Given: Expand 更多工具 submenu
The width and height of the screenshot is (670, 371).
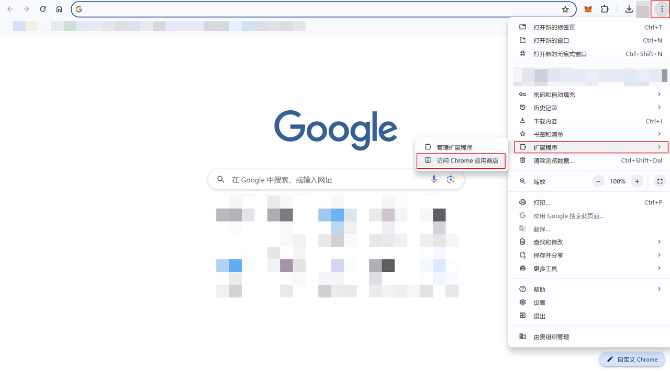Looking at the screenshot, I should (589, 269).
